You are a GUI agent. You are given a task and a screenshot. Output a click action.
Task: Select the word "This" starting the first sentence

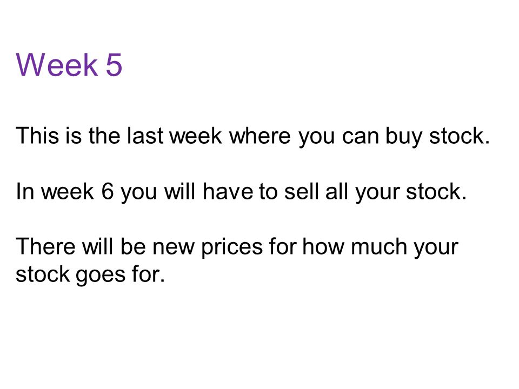pyautogui.click(x=37, y=135)
